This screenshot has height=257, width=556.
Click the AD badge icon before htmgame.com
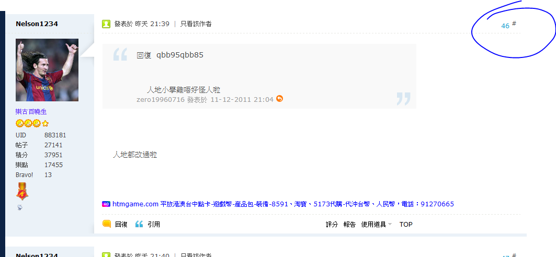106,204
